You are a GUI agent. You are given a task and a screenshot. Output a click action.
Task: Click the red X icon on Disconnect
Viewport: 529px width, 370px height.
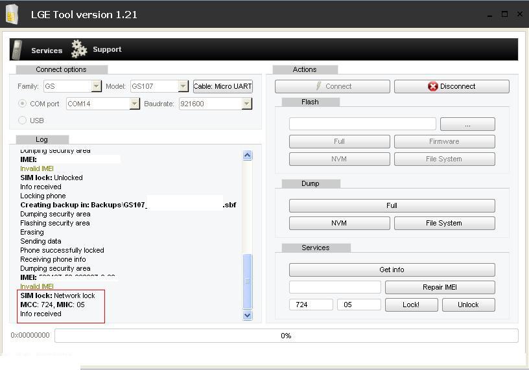coord(433,86)
